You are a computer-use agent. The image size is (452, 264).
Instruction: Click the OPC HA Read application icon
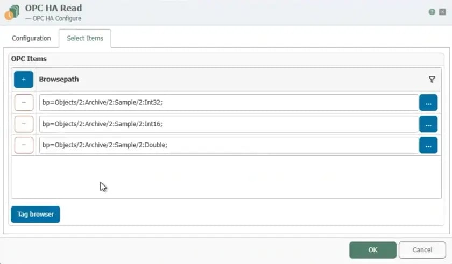(12, 12)
